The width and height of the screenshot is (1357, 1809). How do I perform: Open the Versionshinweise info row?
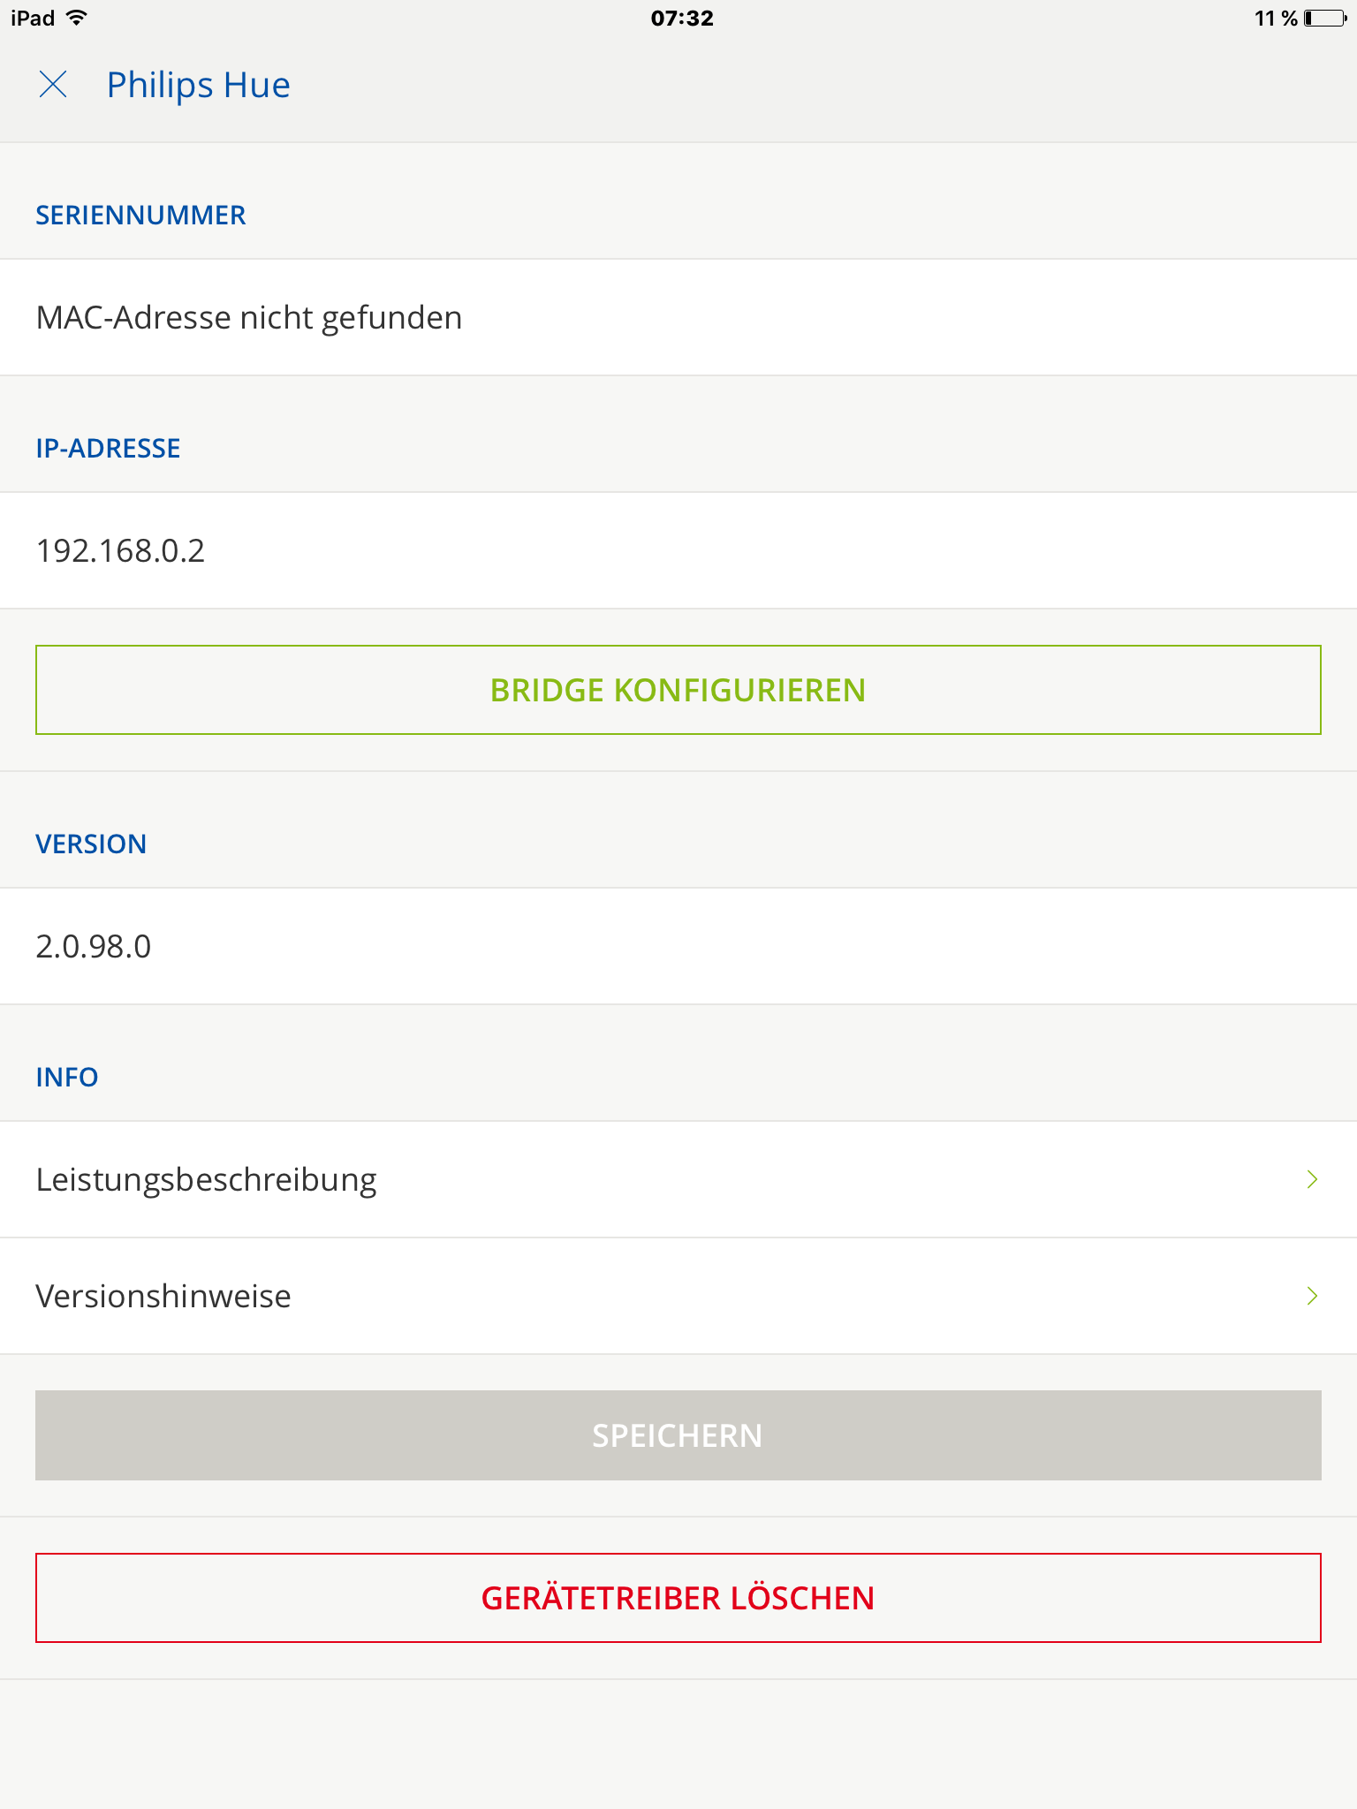tap(163, 1297)
